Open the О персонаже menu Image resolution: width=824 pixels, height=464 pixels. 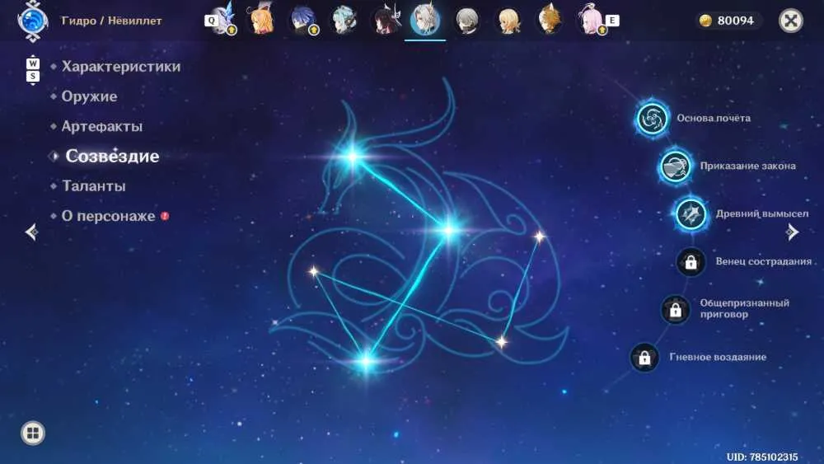(x=108, y=216)
